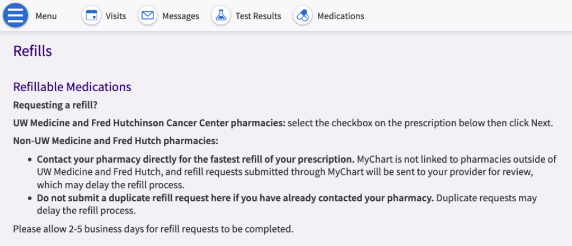
Task: Click "Do not submit a duplicate" bold text
Action: [x=235, y=198]
